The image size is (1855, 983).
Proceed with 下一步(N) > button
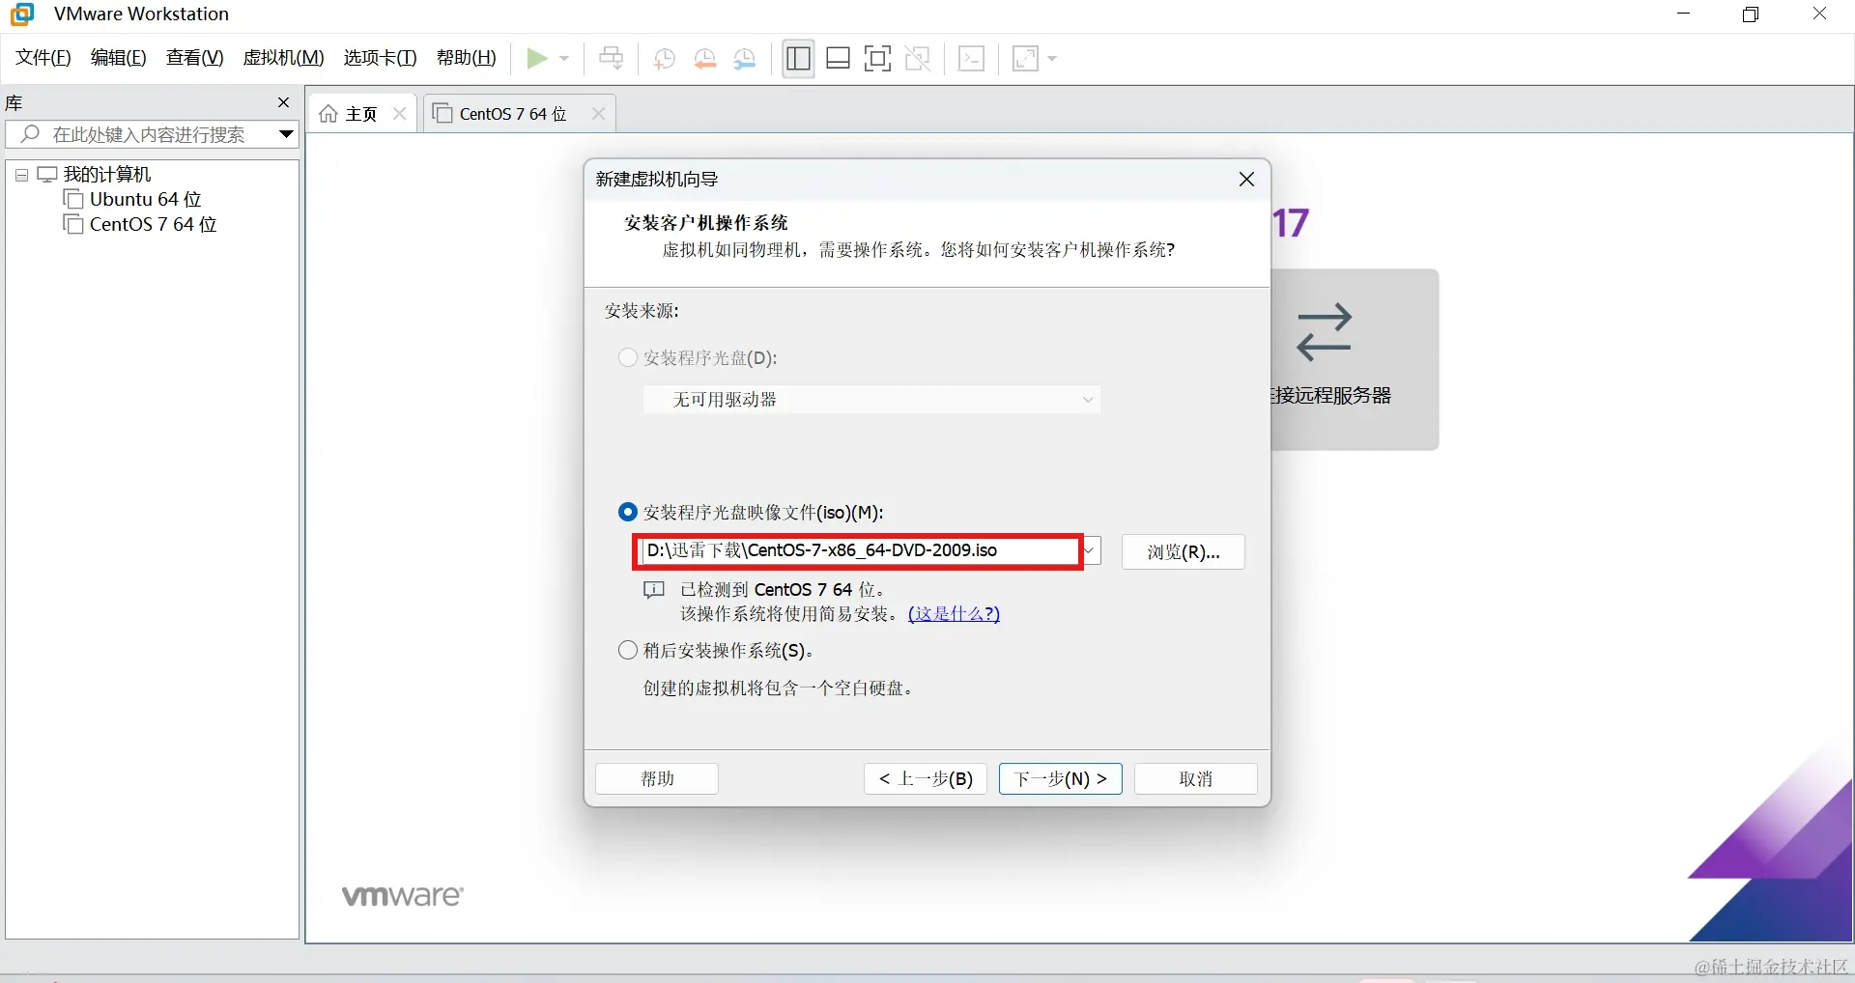(1061, 779)
